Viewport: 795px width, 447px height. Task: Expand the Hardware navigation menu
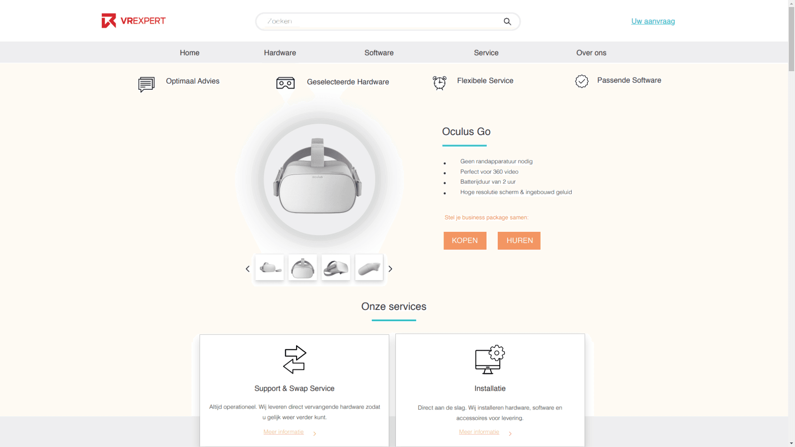pyautogui.click(x=279, y=53)
